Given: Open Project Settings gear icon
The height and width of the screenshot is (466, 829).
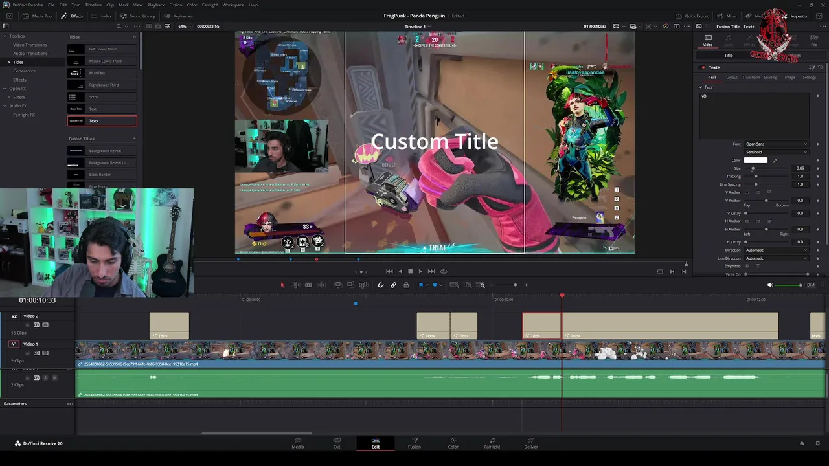Looking at the screenshot, I should tap(818, 443).
